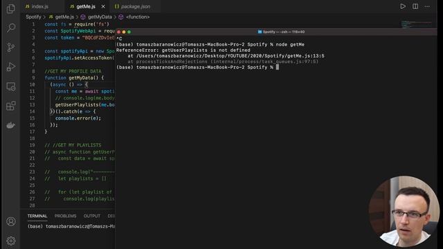Maximize the Spotify terminal window
Screen dimensions: 443x249
[x=129, y=32]
